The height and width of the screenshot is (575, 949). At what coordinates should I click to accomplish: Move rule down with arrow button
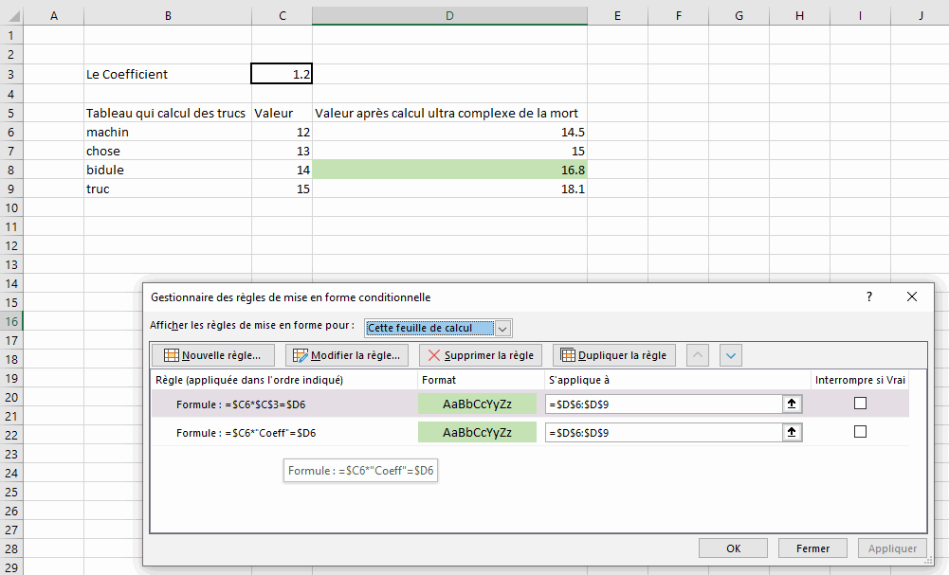(x=730, y=355)
